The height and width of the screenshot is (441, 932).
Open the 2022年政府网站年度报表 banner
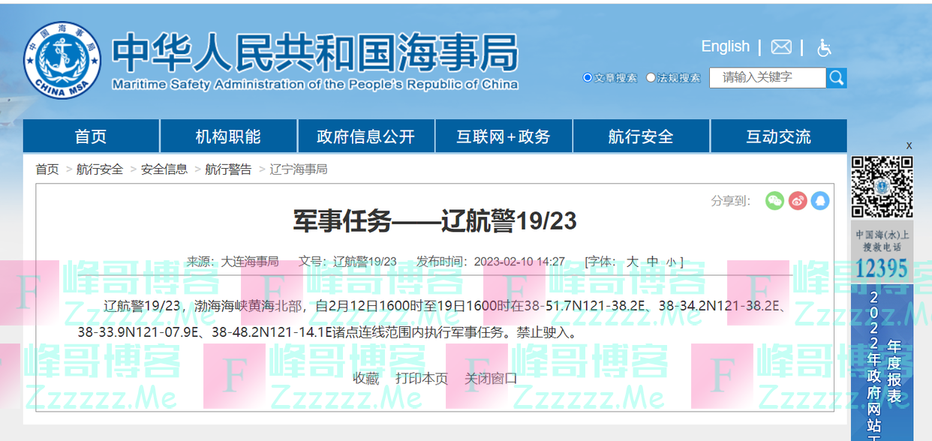tap(882, 362)
